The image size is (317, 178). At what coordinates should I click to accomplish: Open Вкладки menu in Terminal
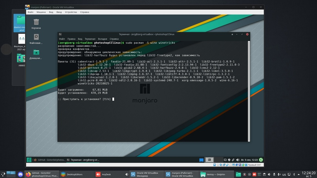[103, 39]
